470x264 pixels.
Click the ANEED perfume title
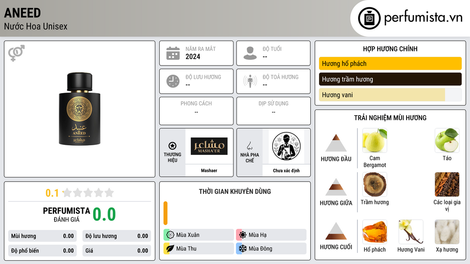pos(22,13)
